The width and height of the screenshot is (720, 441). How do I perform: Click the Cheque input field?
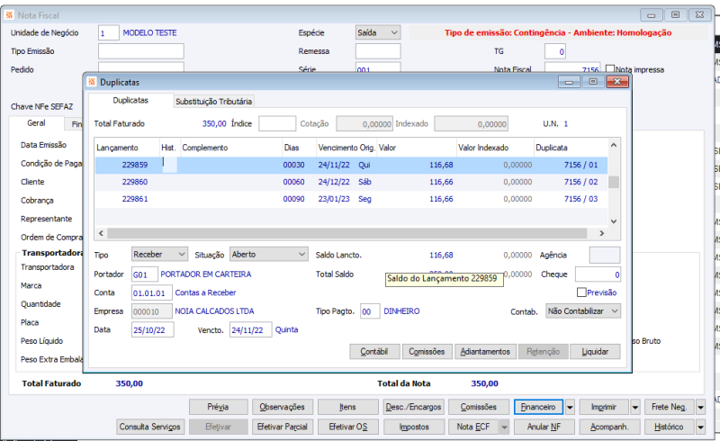coord(598,274)
